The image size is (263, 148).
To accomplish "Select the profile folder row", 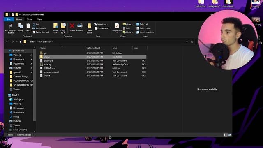I will tap(93, 57).
